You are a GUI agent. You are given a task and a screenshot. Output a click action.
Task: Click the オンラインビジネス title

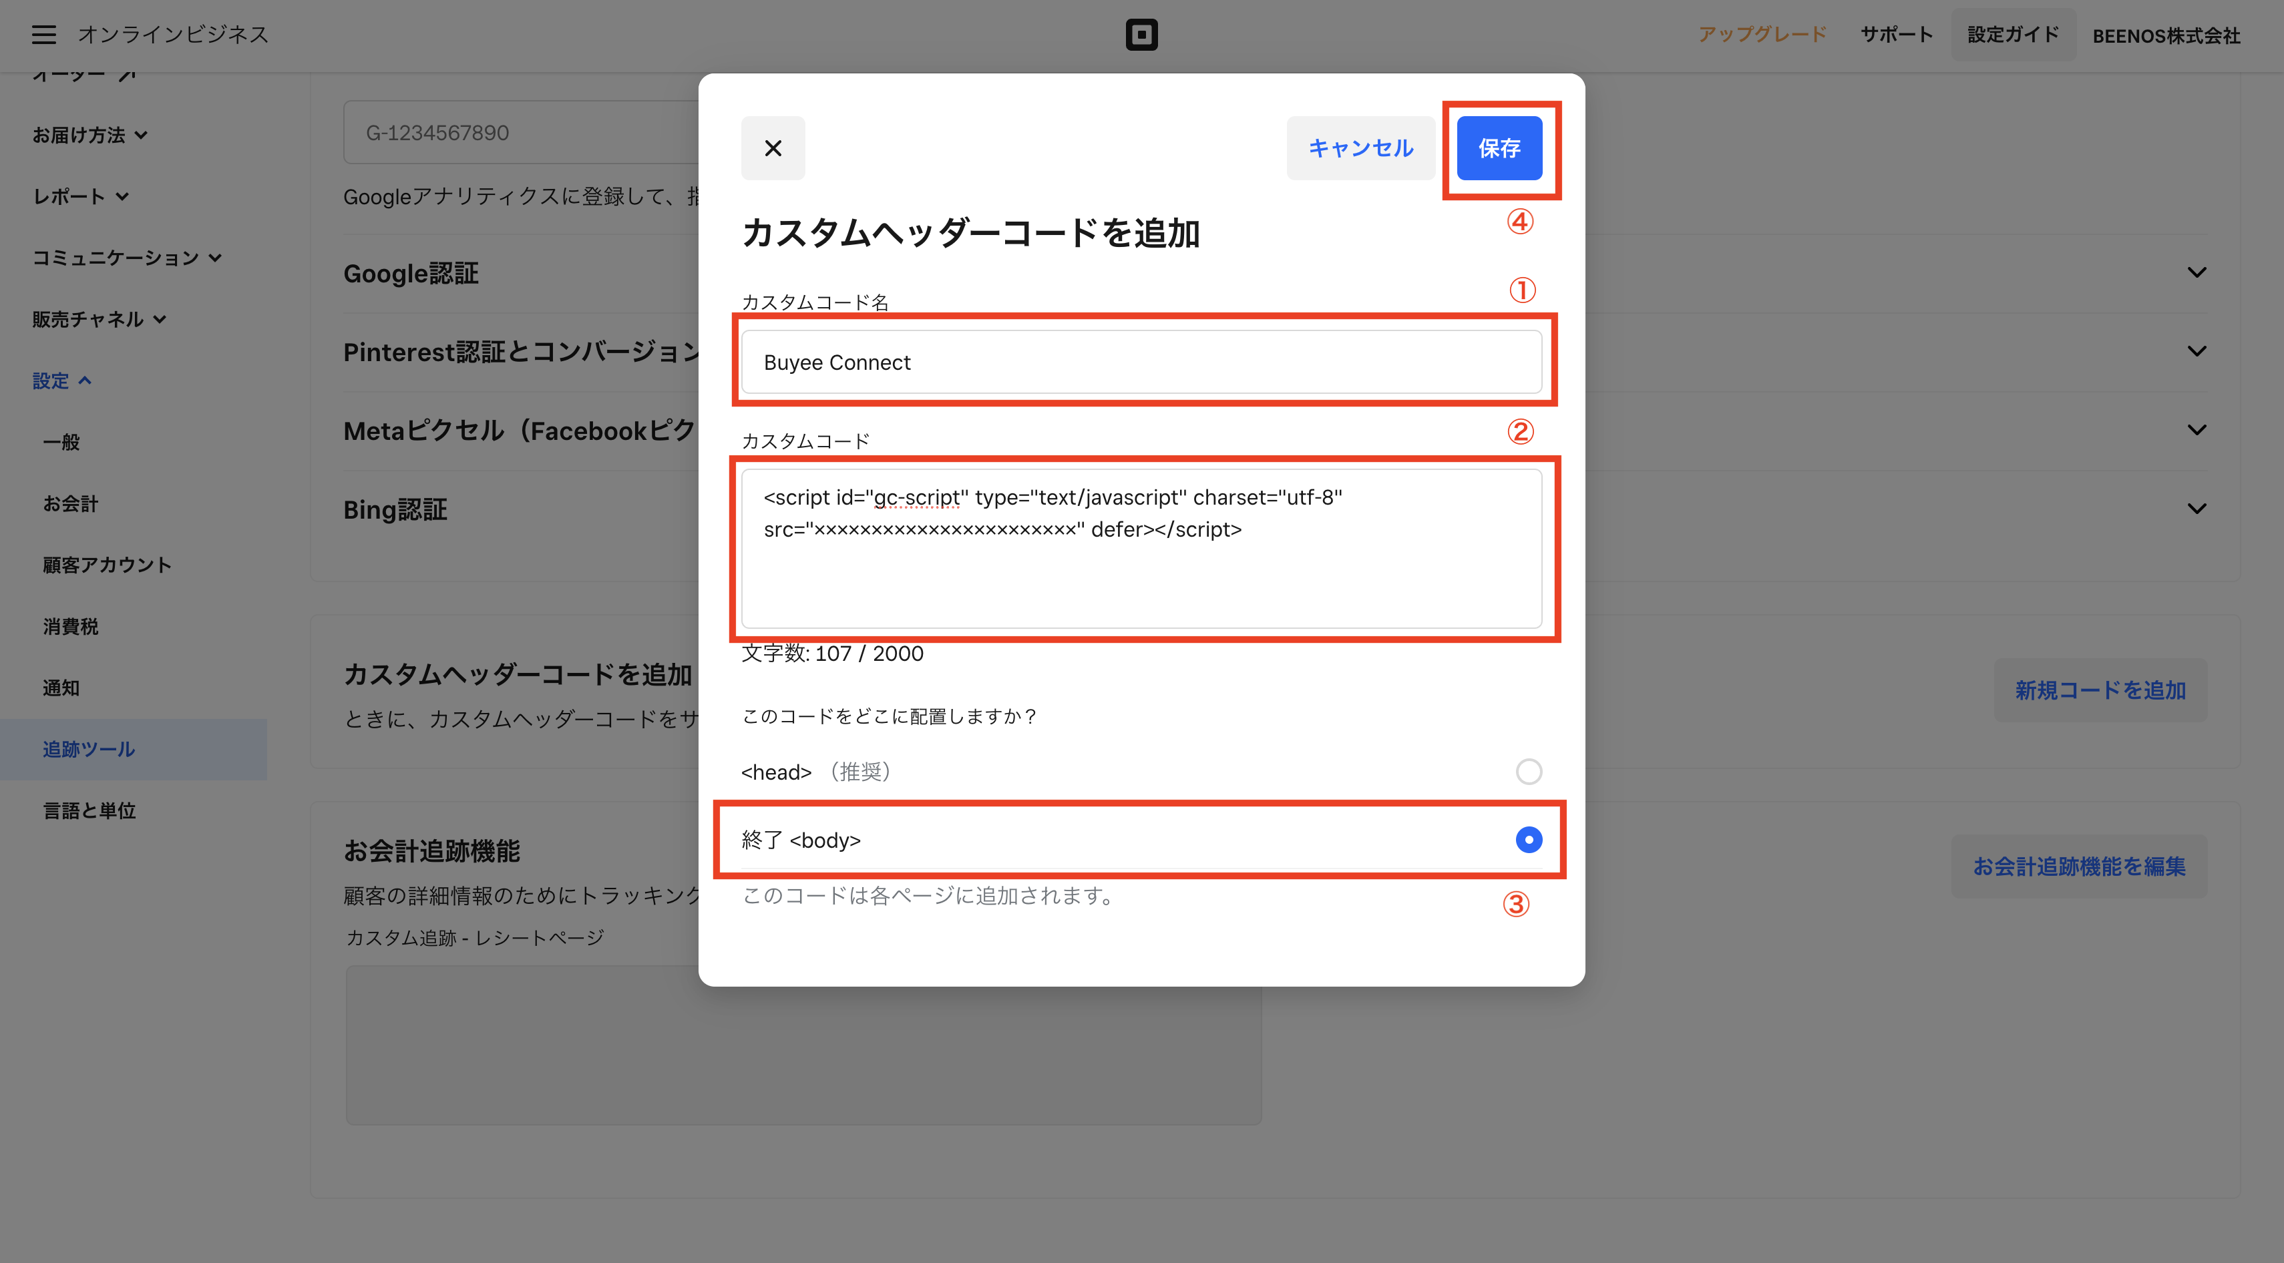(173, 35)
